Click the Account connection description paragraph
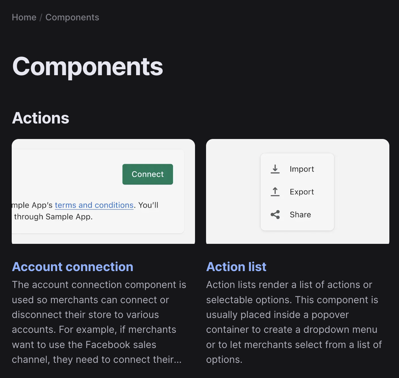The width and height of the screenshot is (399, 378). coord(99,322)
